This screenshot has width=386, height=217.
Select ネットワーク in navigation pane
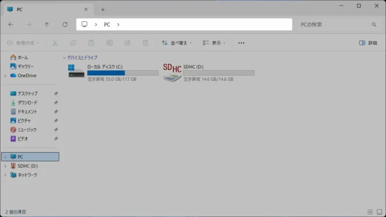(24, 175)
